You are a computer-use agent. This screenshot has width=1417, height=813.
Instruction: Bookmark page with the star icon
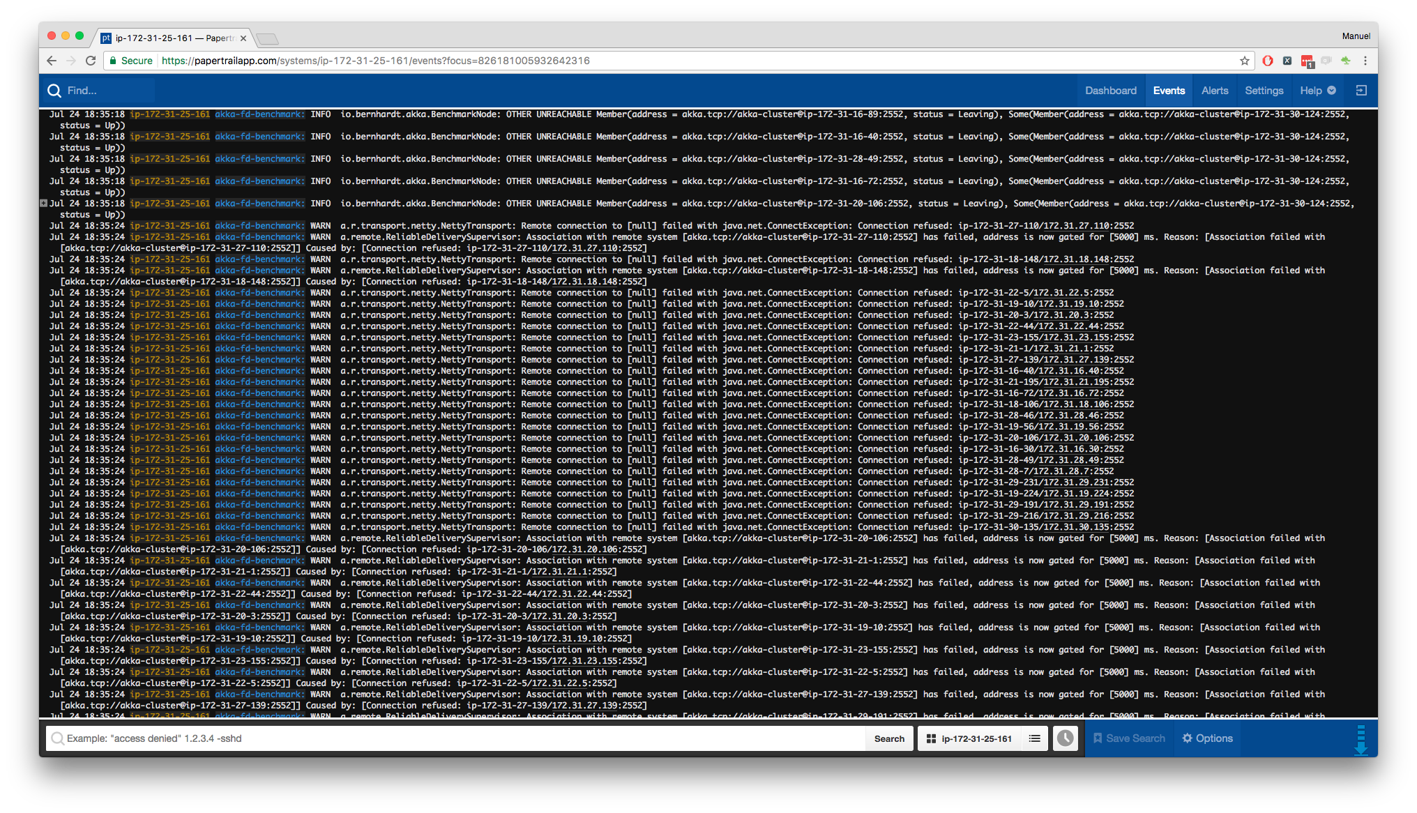pyautogui.click(x=1245, y=61)
